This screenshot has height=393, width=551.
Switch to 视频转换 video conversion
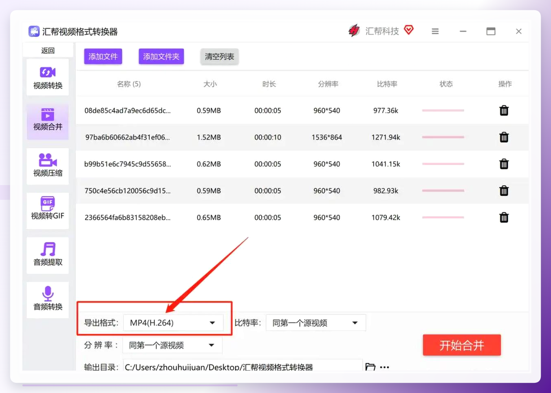[x=48, y=77]
